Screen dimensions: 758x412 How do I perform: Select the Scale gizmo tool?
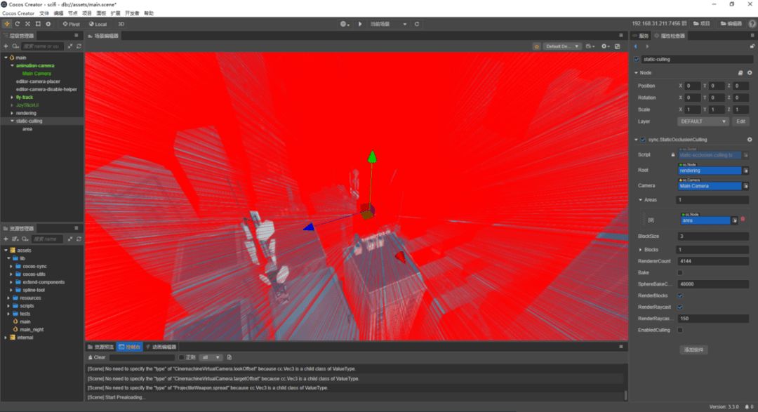(27, 24)
